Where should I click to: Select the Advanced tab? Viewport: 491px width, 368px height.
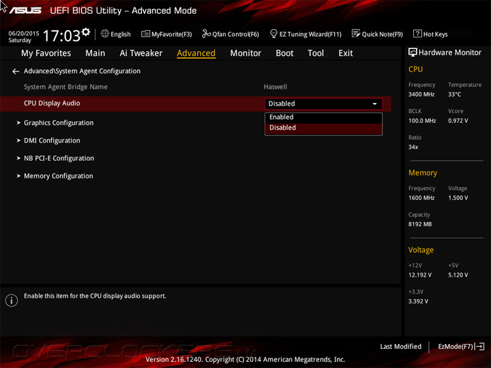click(x=196, y=53)
